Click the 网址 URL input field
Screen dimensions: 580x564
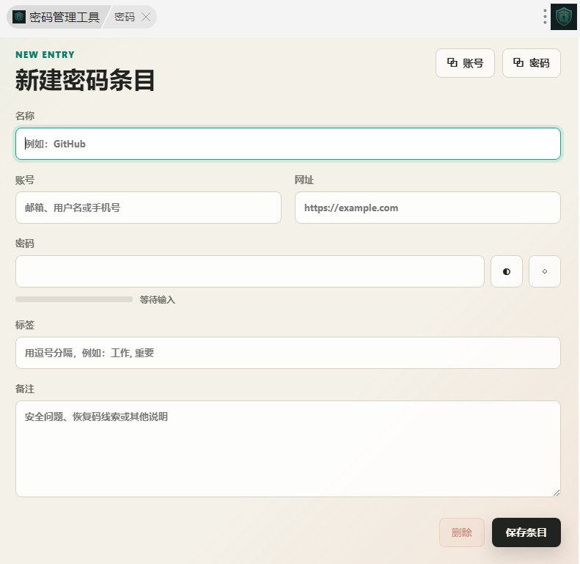tap(427, 208)
